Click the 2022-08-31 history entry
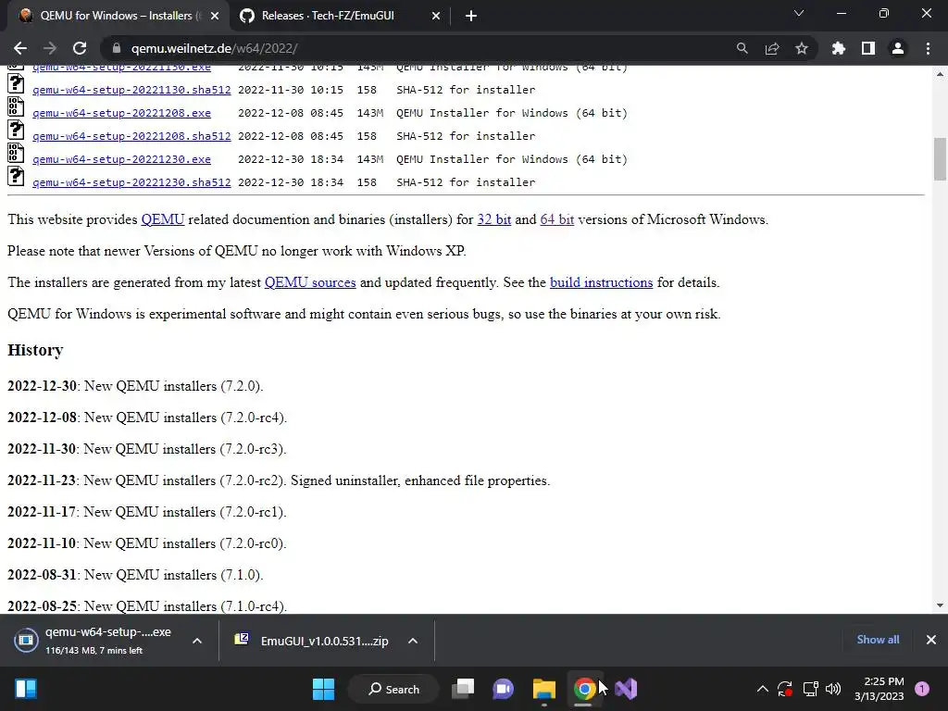948x711 pixels. pos(135,574)
